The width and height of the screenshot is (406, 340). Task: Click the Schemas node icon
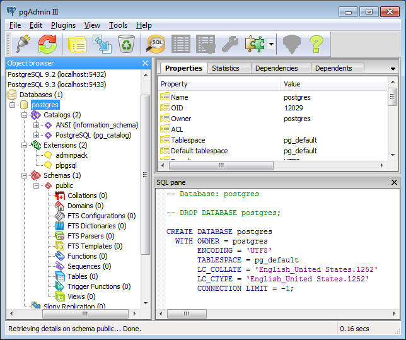[36, 175]
